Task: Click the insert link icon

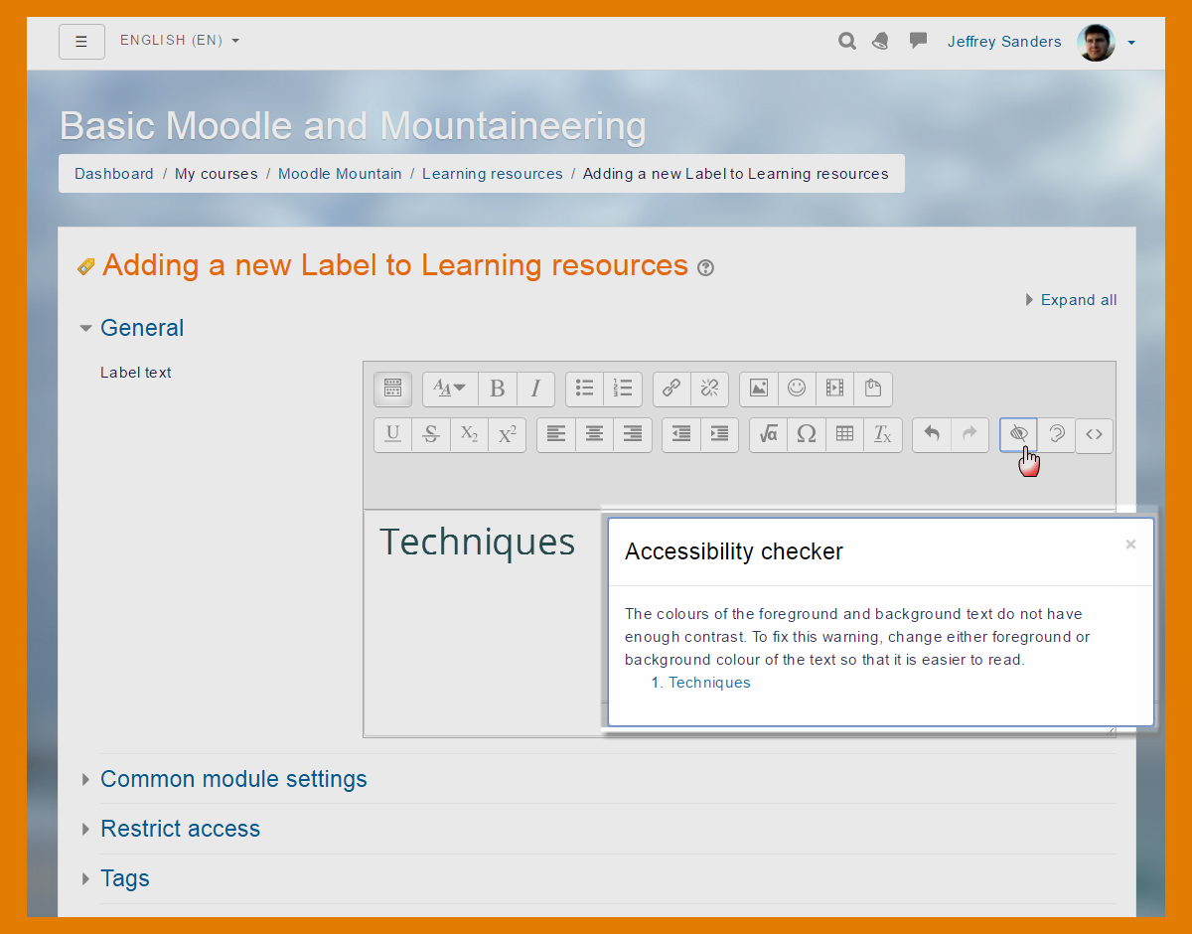Action: point(672,389)
